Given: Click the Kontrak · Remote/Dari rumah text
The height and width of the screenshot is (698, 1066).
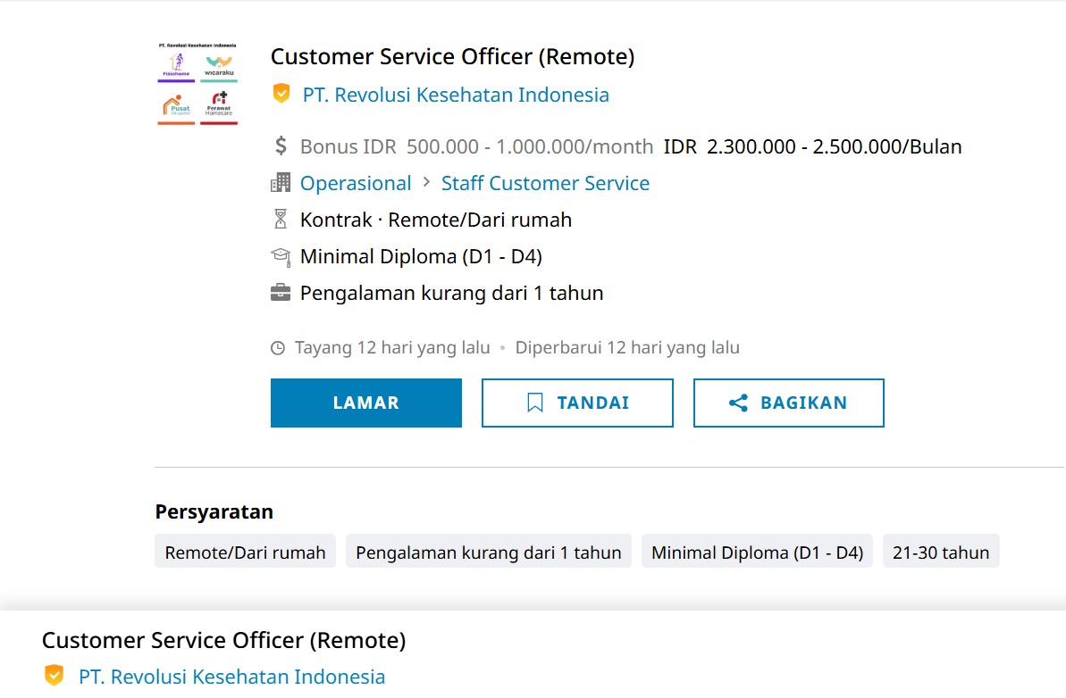Looking at the screenshot, I should (436, 220).
